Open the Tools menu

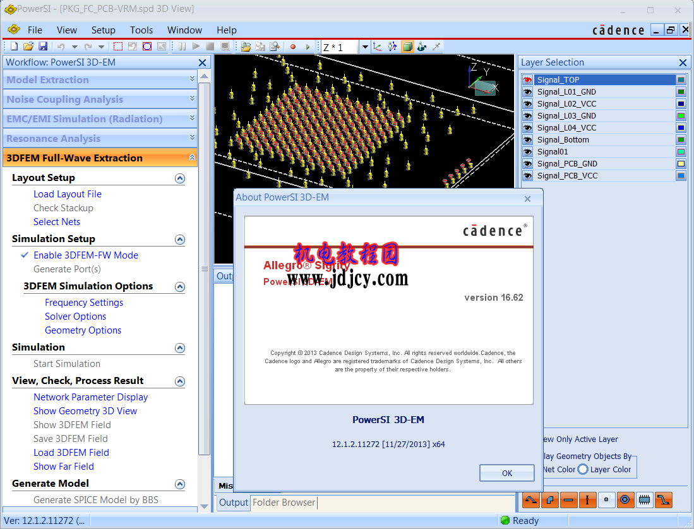pos(141,30)
